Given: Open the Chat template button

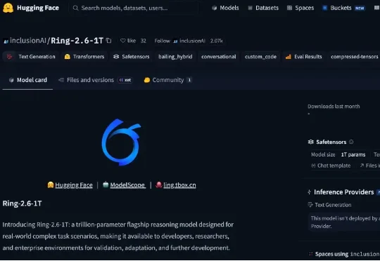Looking at the screenshot, I should click(x=331, y=166).
